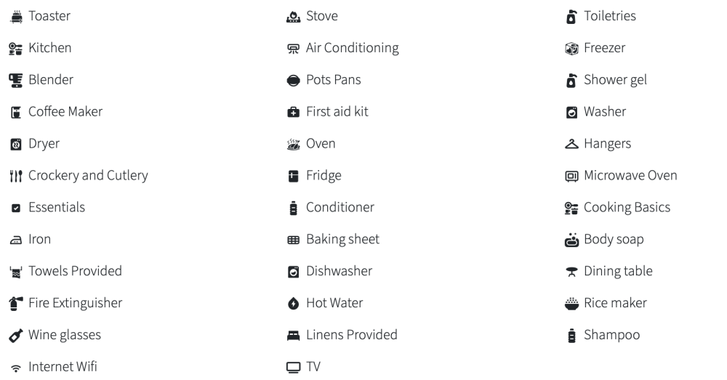Click the Wine glasses text
This screenshot has width=727, height=380.
(65, 335)
